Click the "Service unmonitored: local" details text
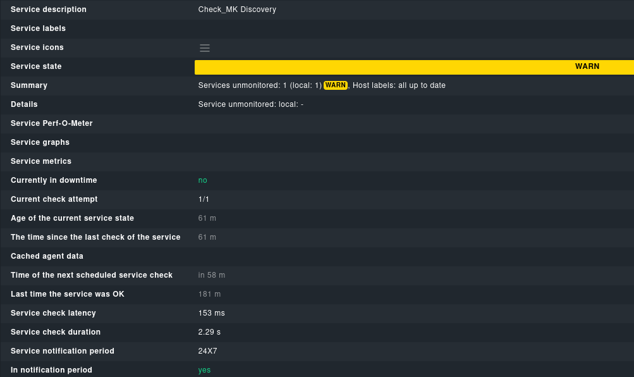 tap(250, 104)
